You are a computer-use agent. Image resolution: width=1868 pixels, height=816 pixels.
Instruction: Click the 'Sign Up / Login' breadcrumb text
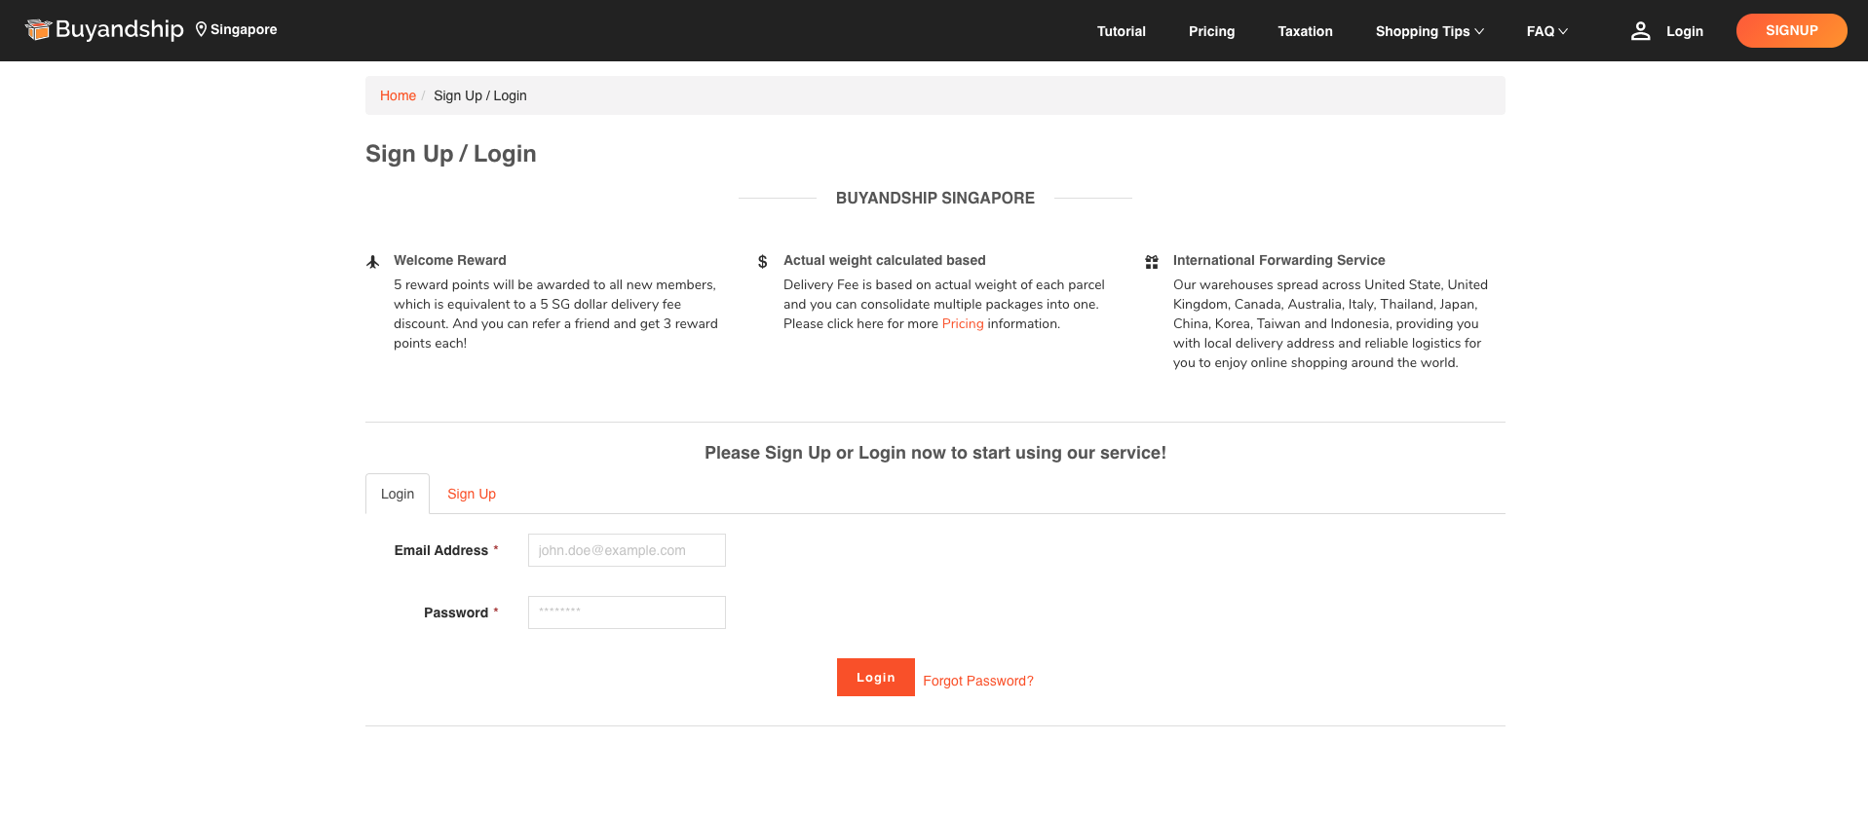pyautogui.click(x=480, y=95)
